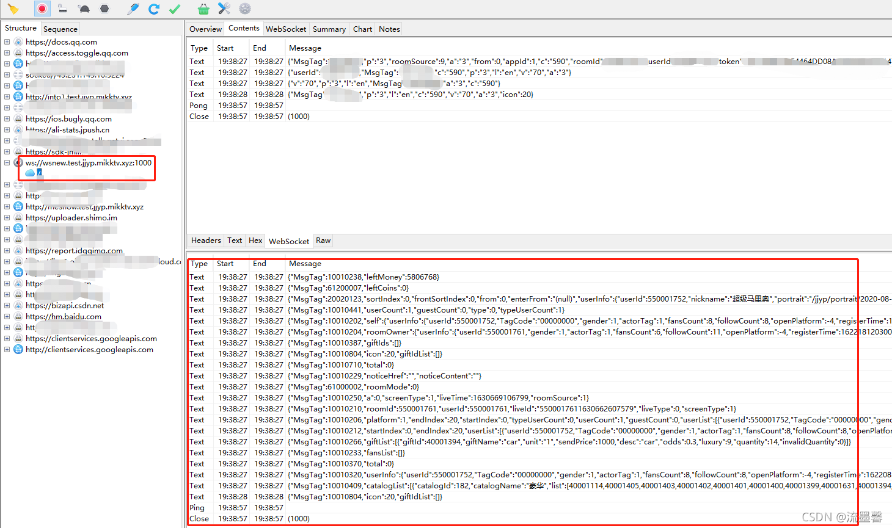Select the Hex view tab
Image resolution: width=892 pixels, height=528 pixels.
tap(255, 240)
